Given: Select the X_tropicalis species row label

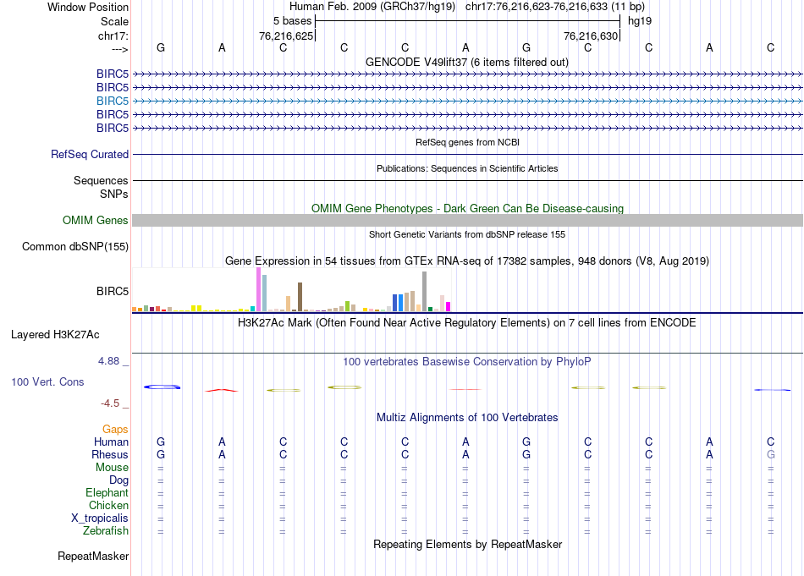Looking at the screenshot, I should point(100,518).
